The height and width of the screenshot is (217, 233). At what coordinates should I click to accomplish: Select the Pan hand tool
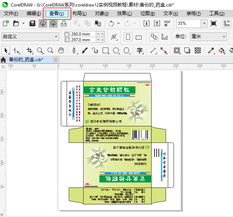coord(61,50)
